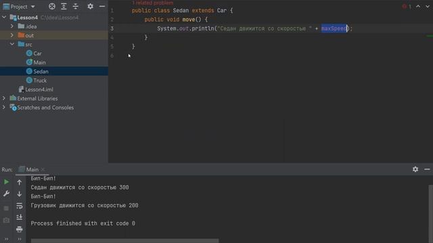
Task: Expand Scratches and Consoles node
Action: pos(4,107)
